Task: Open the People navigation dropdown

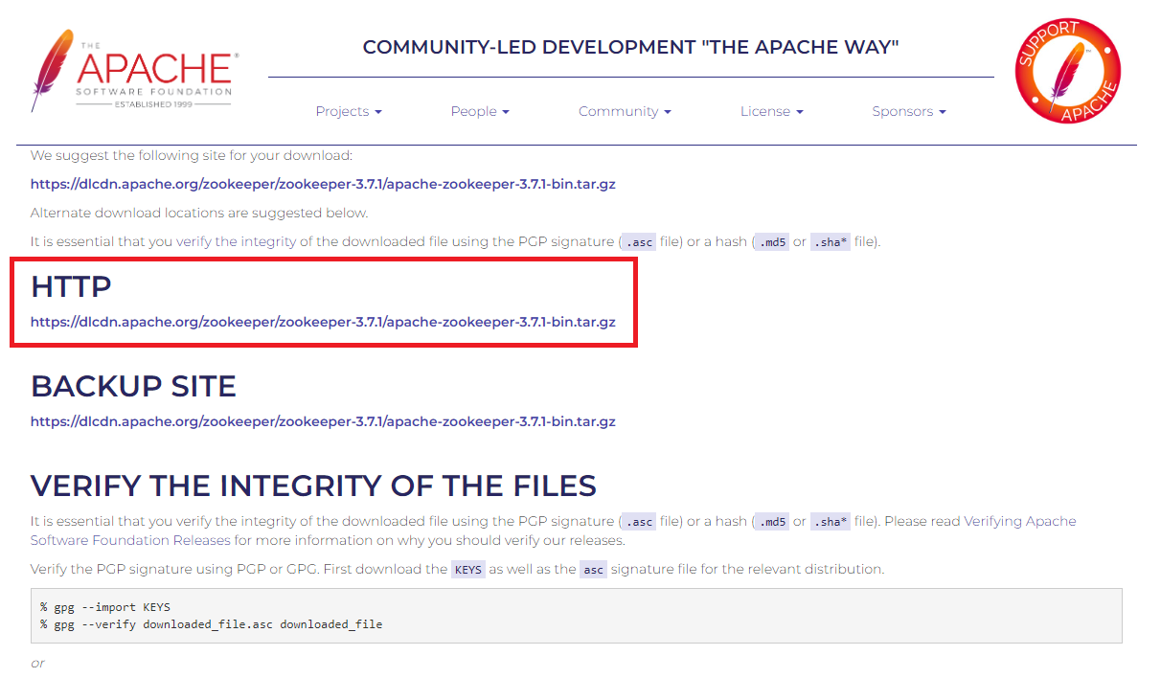Action: [x=480, y=111]
